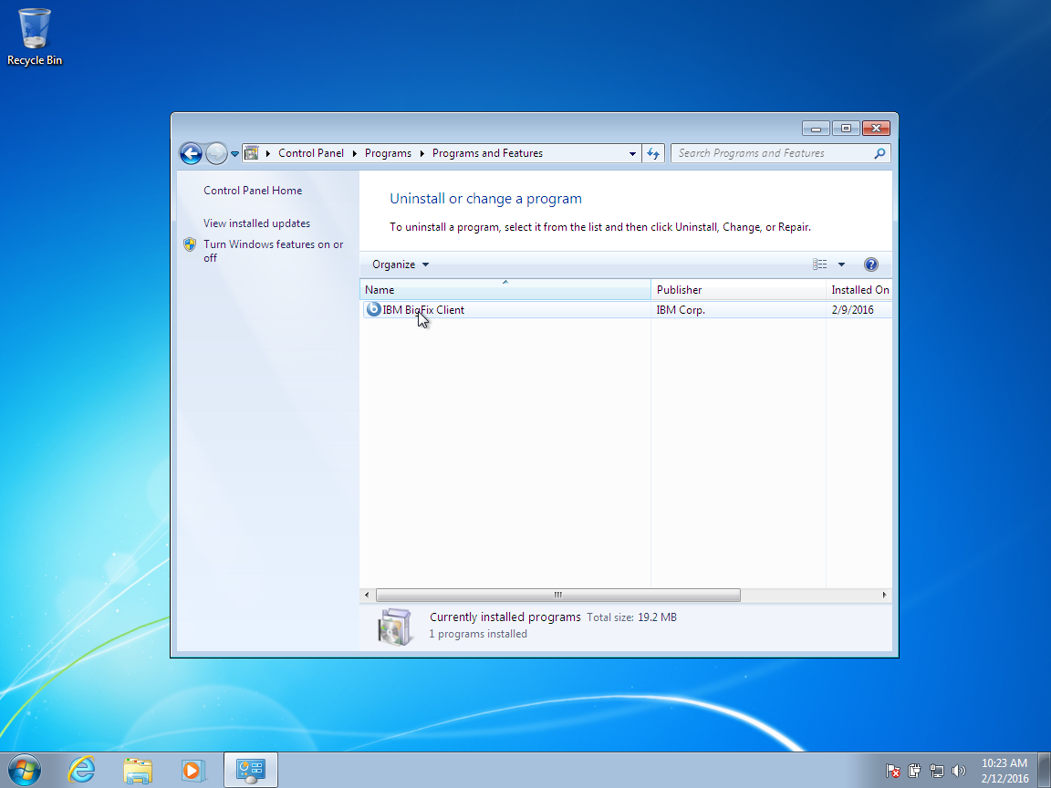Image resolution: width=1051 pixels, height=788 pixels.
Task: Expand the arrow after Programs breadcrumb
Action: [x=422, y=153]
